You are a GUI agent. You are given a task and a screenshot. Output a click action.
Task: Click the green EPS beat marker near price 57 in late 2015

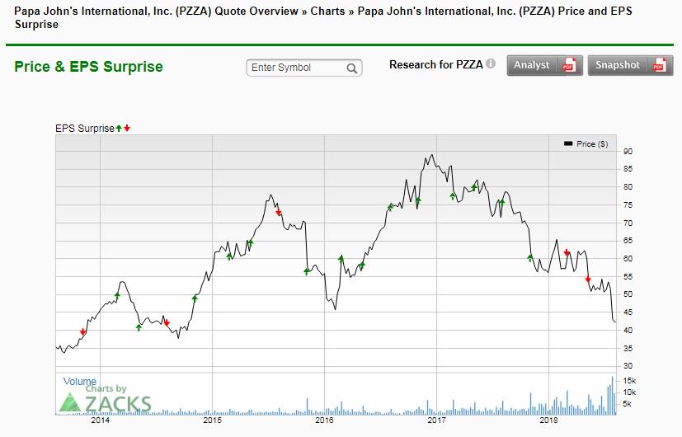coord(307,271)
